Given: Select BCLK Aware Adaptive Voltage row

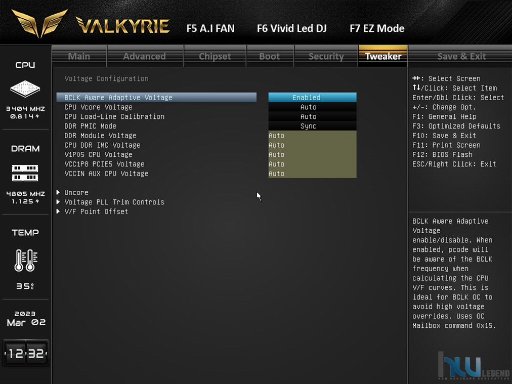Looking at the screenshot, I should coord(156,97).
